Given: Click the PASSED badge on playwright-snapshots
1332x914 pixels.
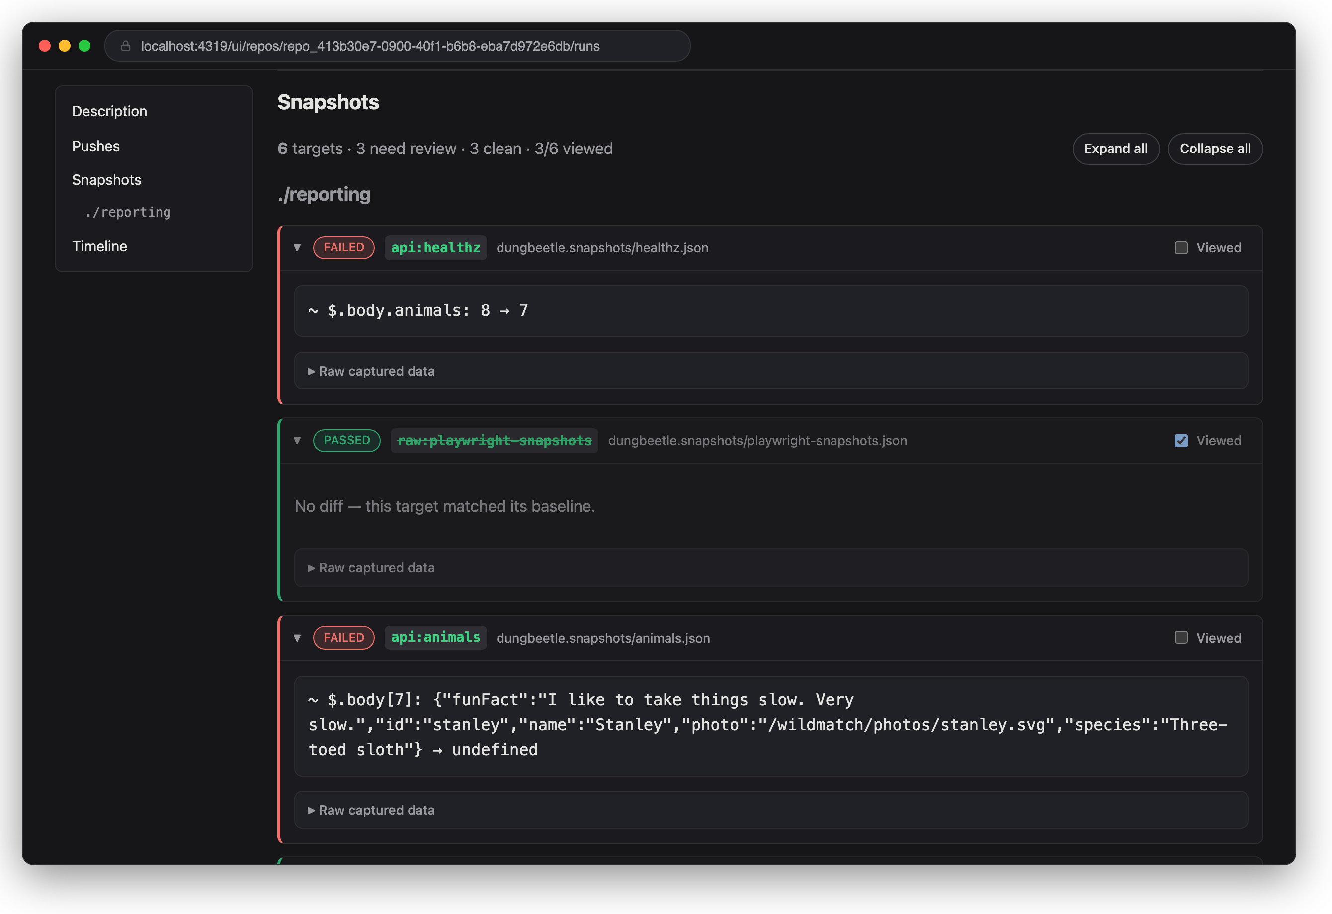Looking at the screenshot, I should [x=347, y=441].
